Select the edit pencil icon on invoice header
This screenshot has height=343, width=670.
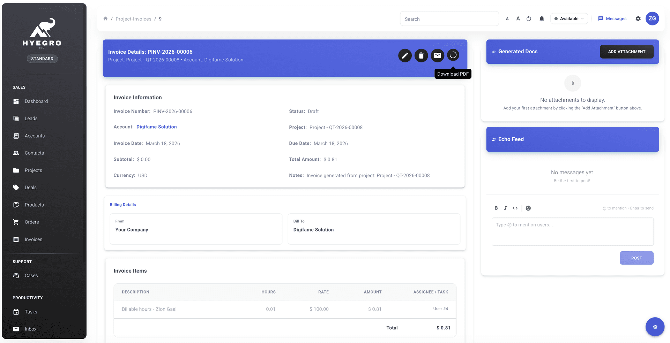[405, 55]
